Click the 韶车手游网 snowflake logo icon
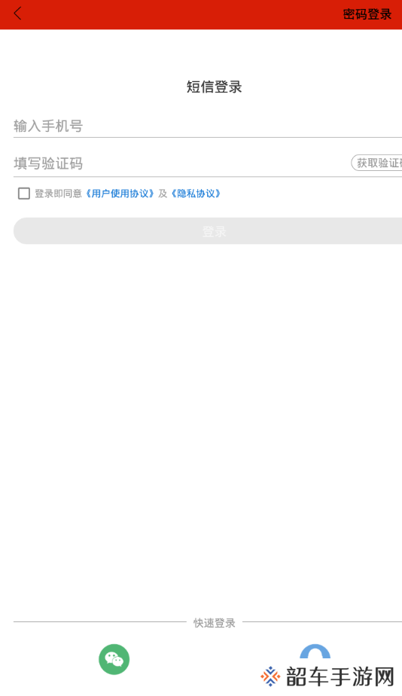This screenshot has height=696, width=402. click(x=270, y=676)
